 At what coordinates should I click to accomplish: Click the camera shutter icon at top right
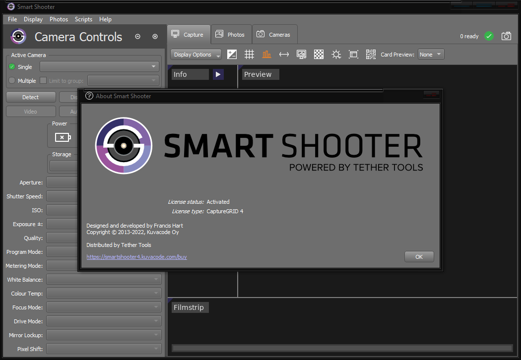tap(507, 36)
